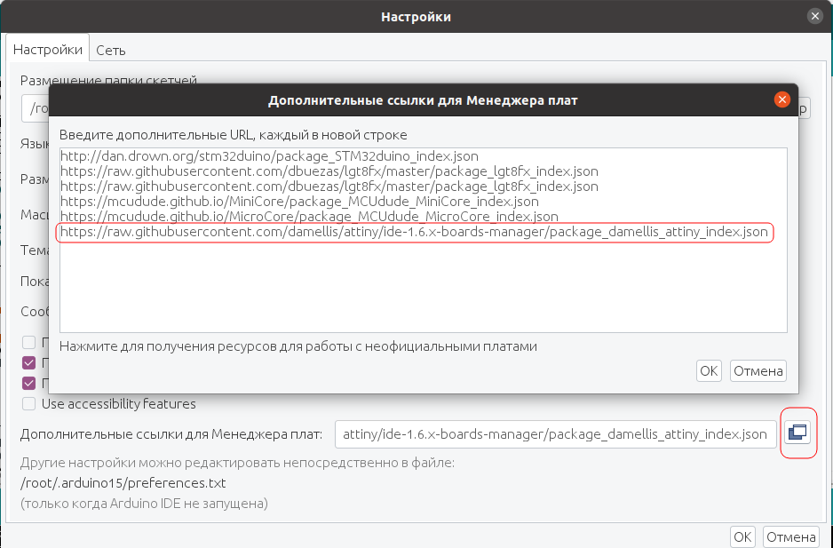Close the main Настройки window
Screen dimensions: 833x548
click(815, 17)
